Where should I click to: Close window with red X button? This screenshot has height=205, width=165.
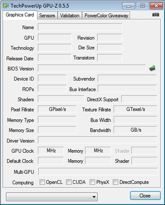point(156,6)
